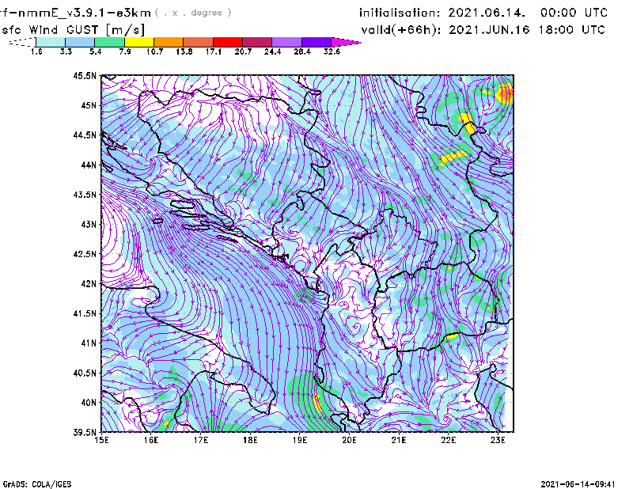Image resolution: width=633 pixels, height=489 pixels.
Task: Click the legend value 10.7
Action: pyautogui.click(x=154, y=51)
